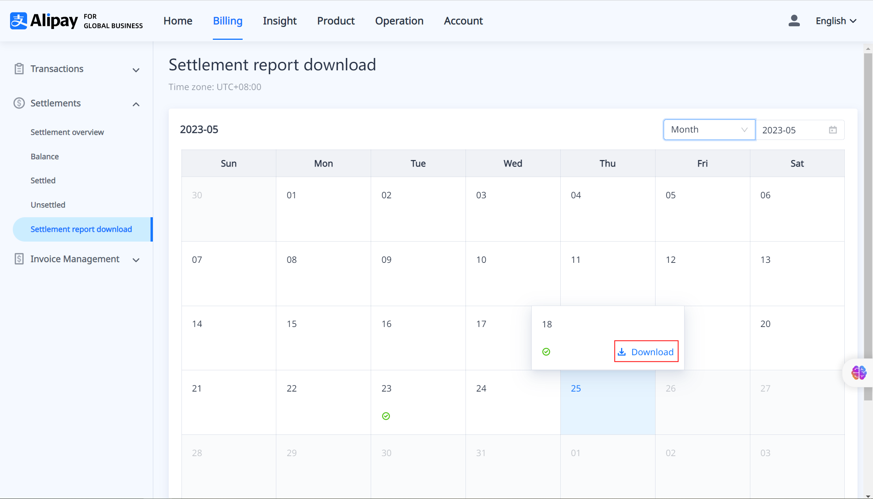Screen dimensions: 873x499
Task: Click the green check icon on day 23
Action: click(x=386, y=416)
